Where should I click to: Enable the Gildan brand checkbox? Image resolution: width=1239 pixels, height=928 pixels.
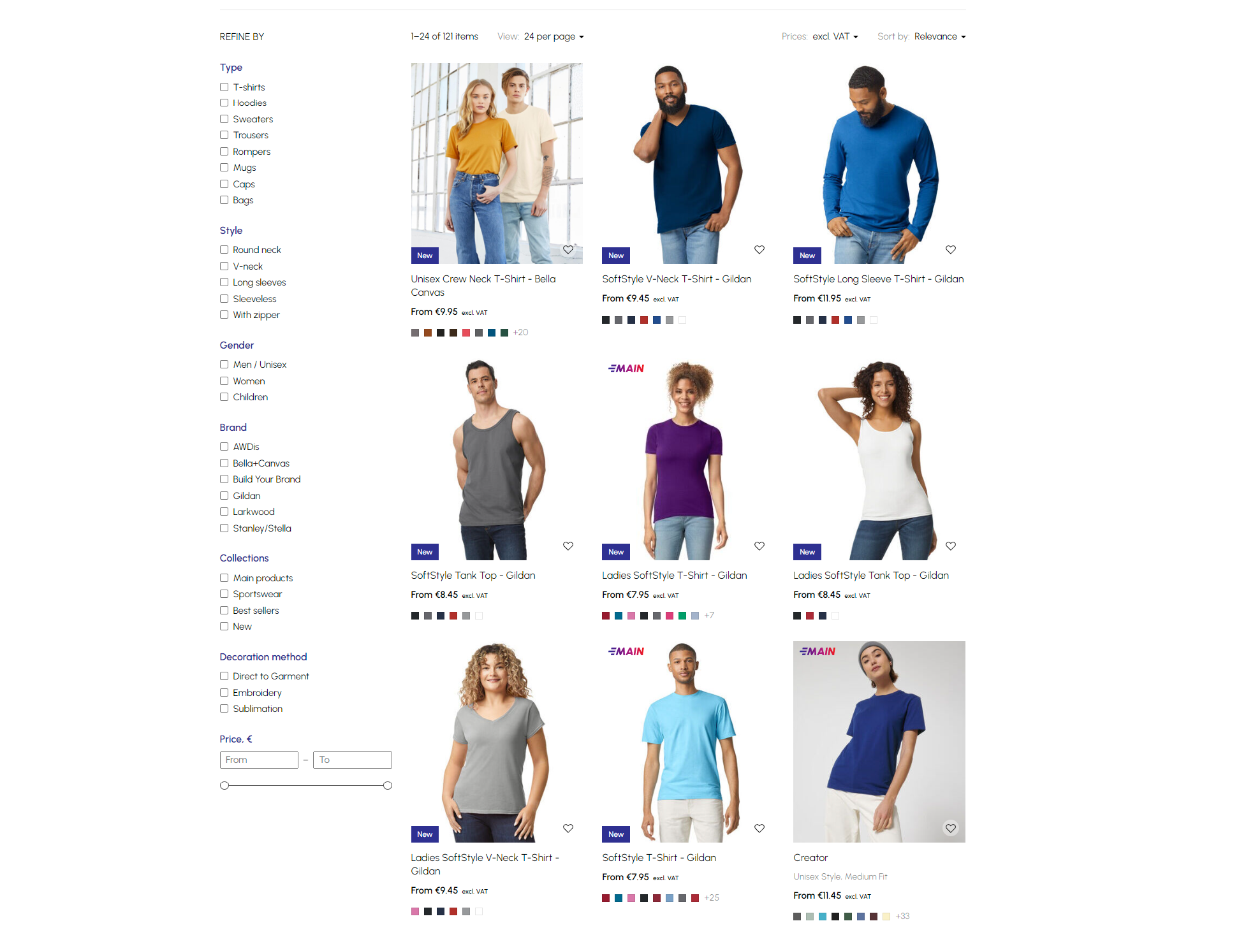(224, 496)
